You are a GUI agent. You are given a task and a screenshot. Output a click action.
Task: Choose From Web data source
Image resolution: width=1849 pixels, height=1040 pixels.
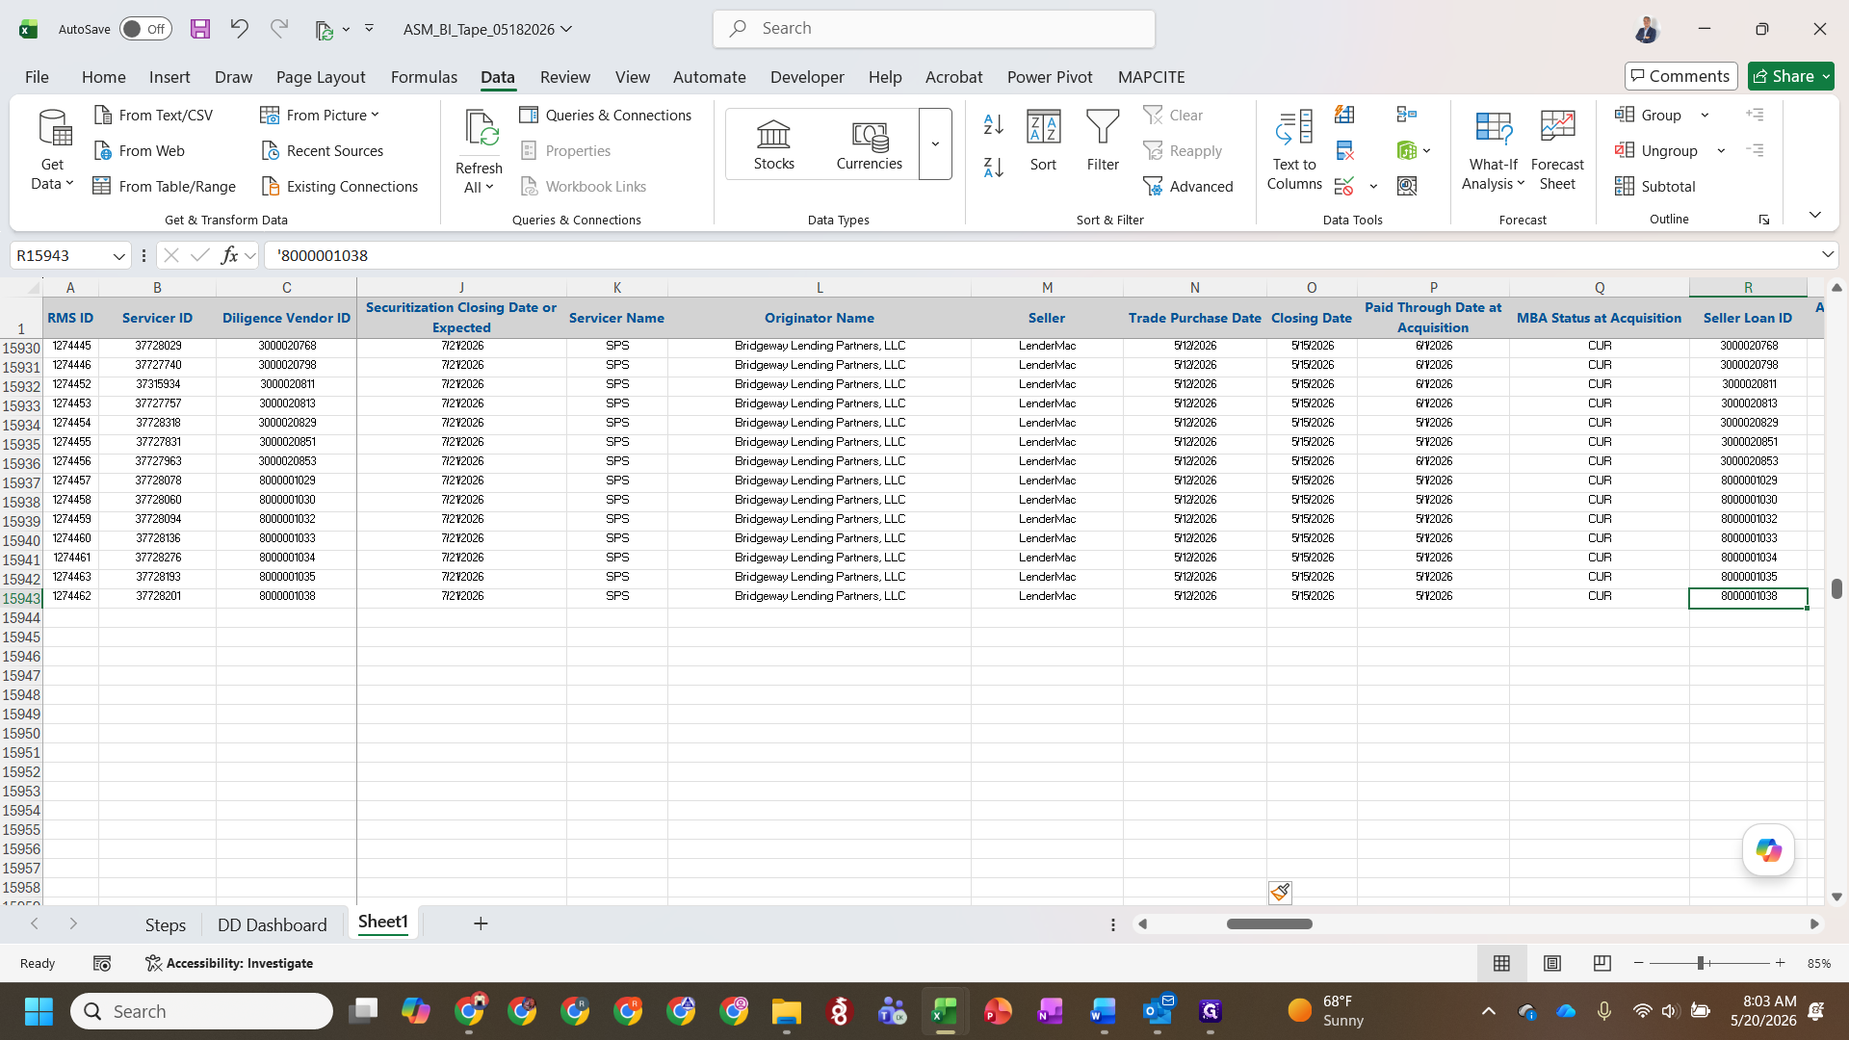(140, 150)
